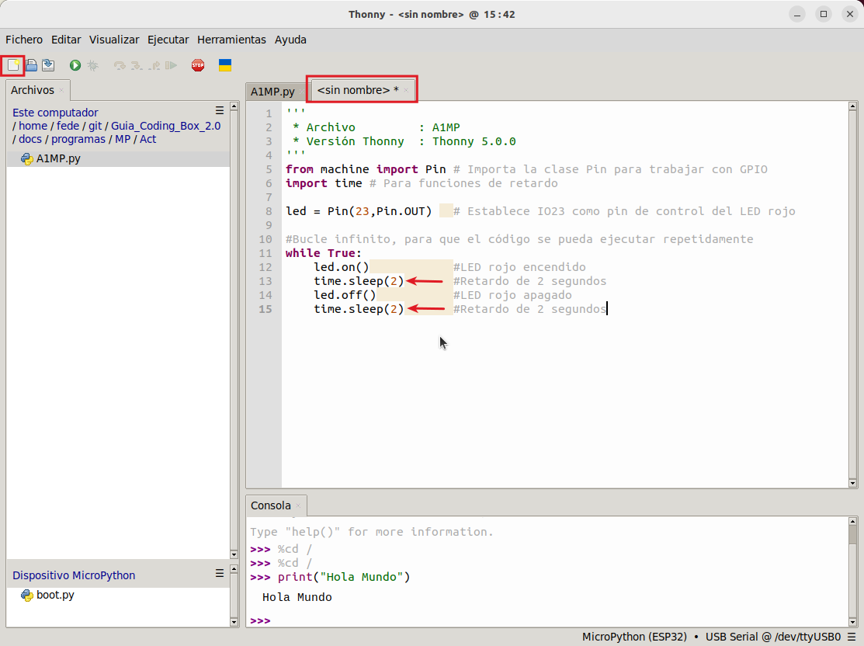
Task: Stop the backend with red STOP icon
Action: click(x=198, y=65)
